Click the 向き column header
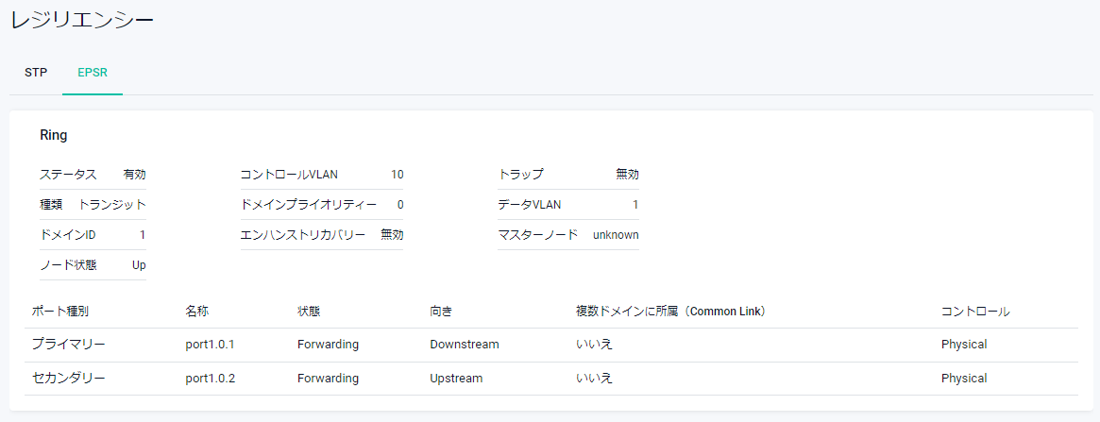 pyautogui.click(x=441, y=312)
